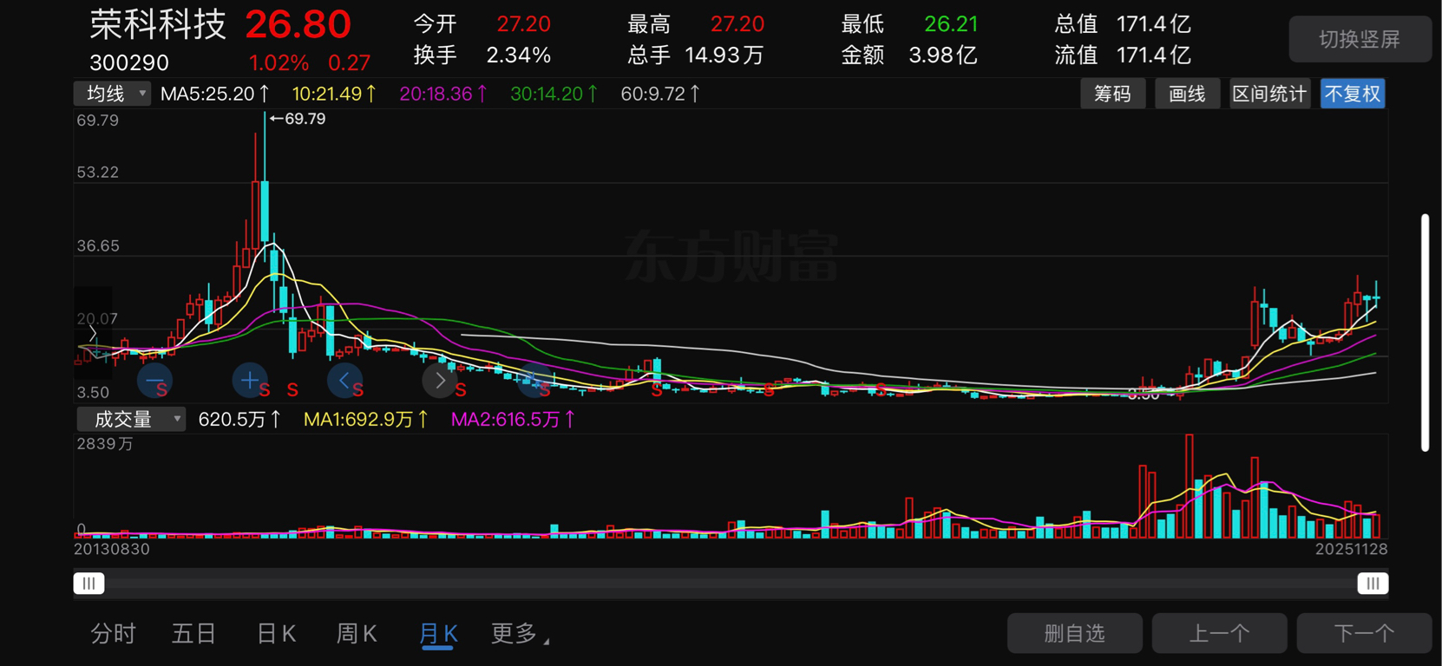1442x666 pixels.
Task: Click the current price 26.80
Action: 298,24
